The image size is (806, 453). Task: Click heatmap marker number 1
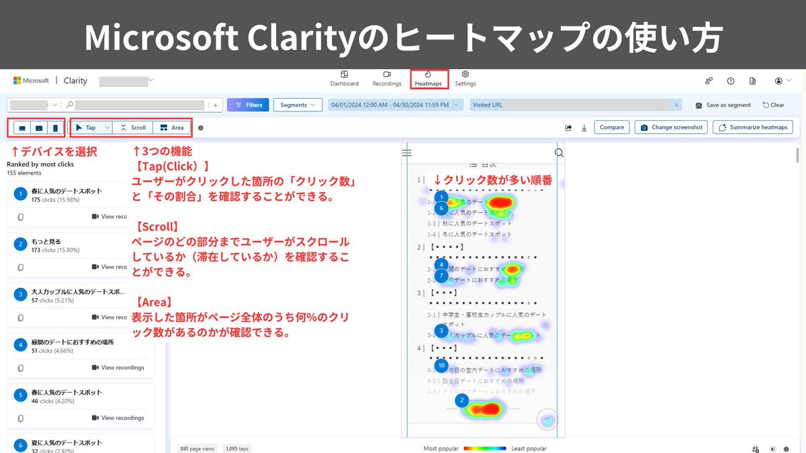[x=441, y=197]
